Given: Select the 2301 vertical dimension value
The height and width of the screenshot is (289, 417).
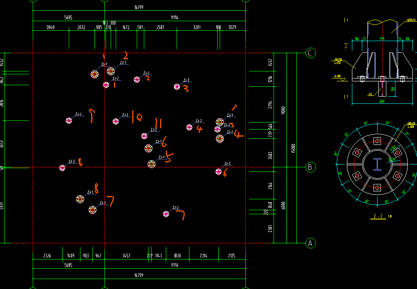Looking at the screenshot, I should pyautogui.click(x=270, y=229).
